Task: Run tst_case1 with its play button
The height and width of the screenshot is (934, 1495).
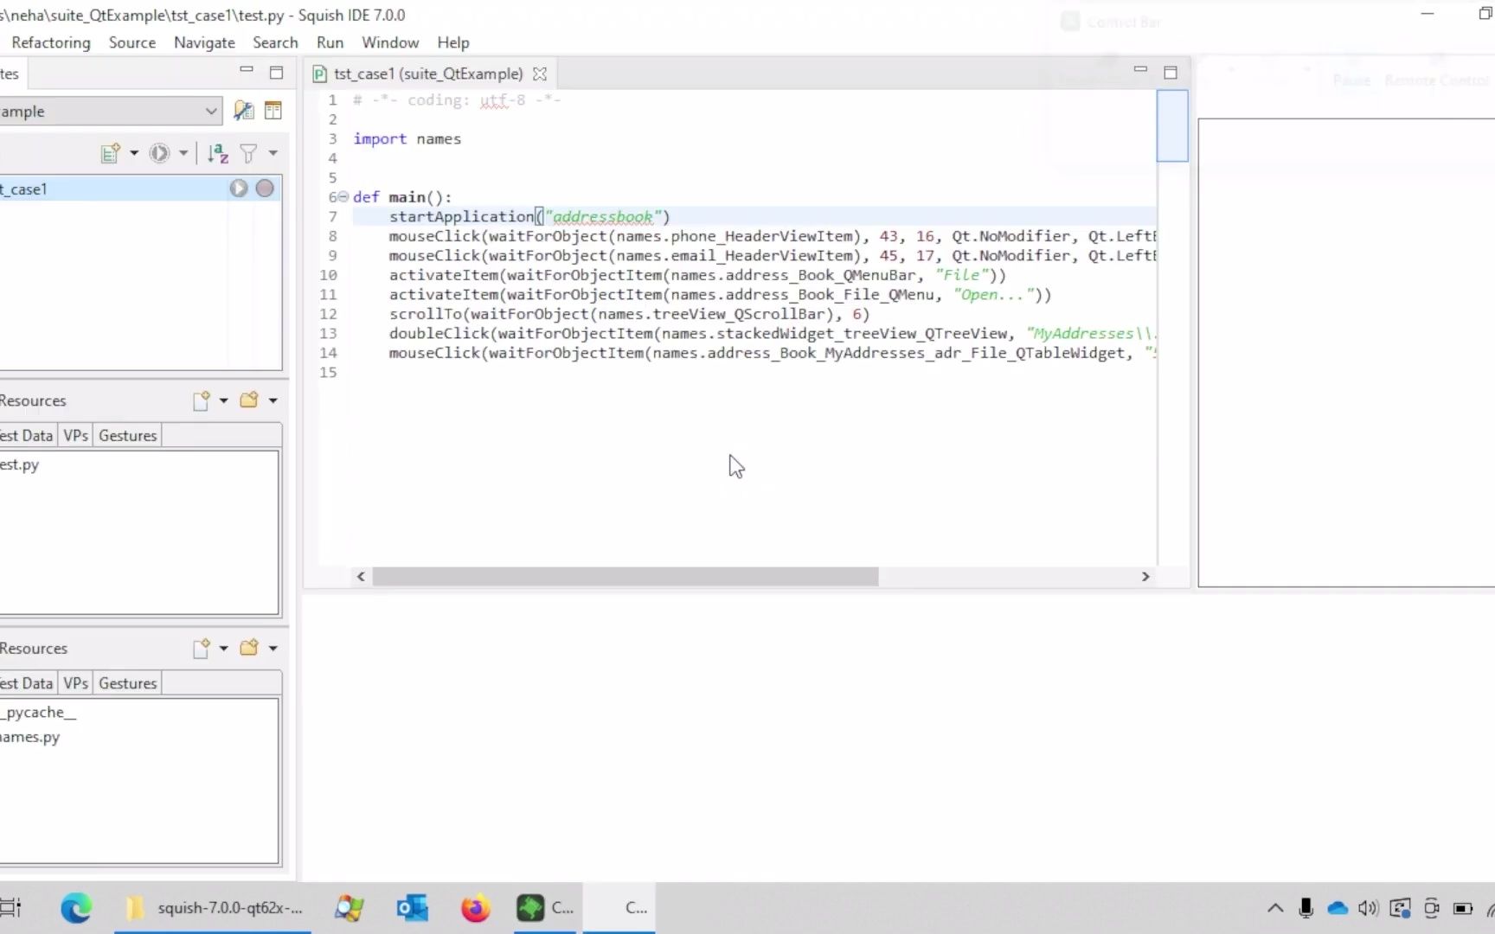Action: [239, 189]
